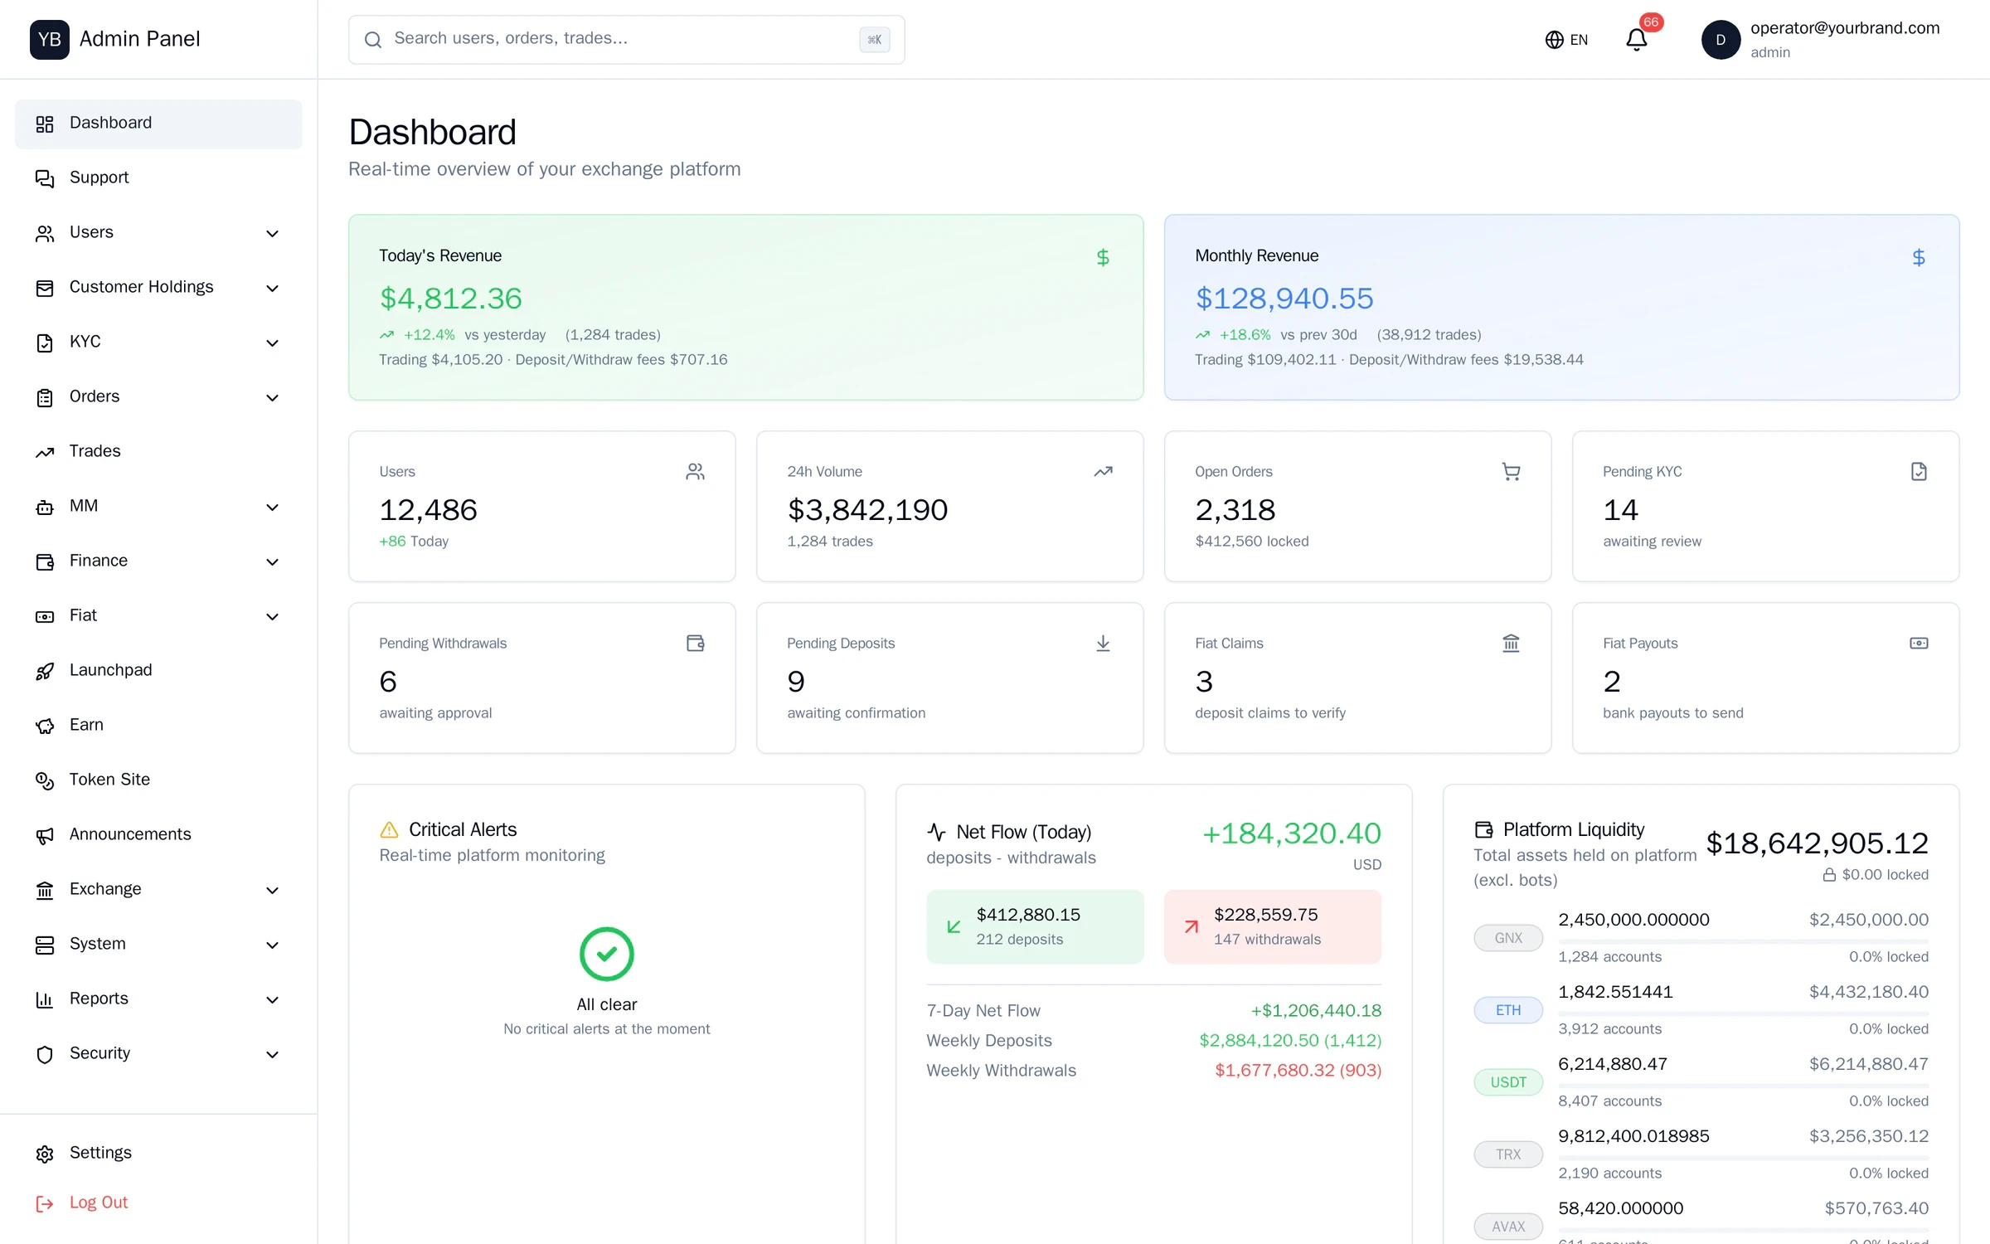Open Announcements in the sidebar
This screenshot has height=1244, width=1990.
[158, 835]
